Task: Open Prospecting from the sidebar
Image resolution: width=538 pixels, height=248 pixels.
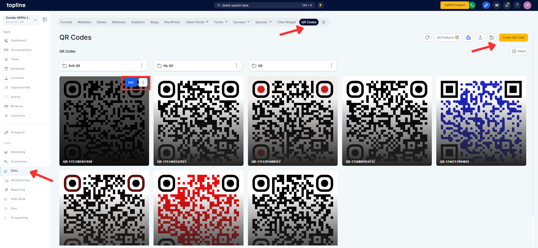Action: click(19, 218)
